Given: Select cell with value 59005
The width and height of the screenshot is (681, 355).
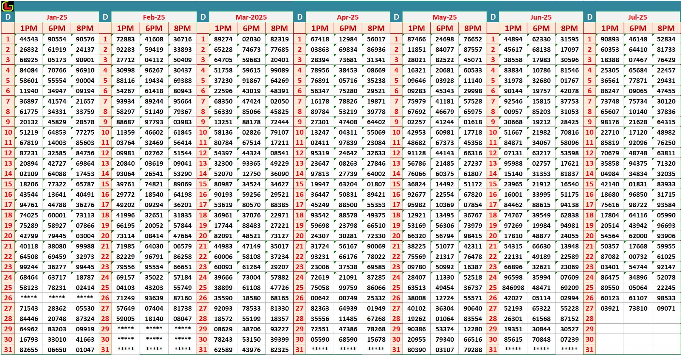Looking at the screenshot, I should click(126, 319).
